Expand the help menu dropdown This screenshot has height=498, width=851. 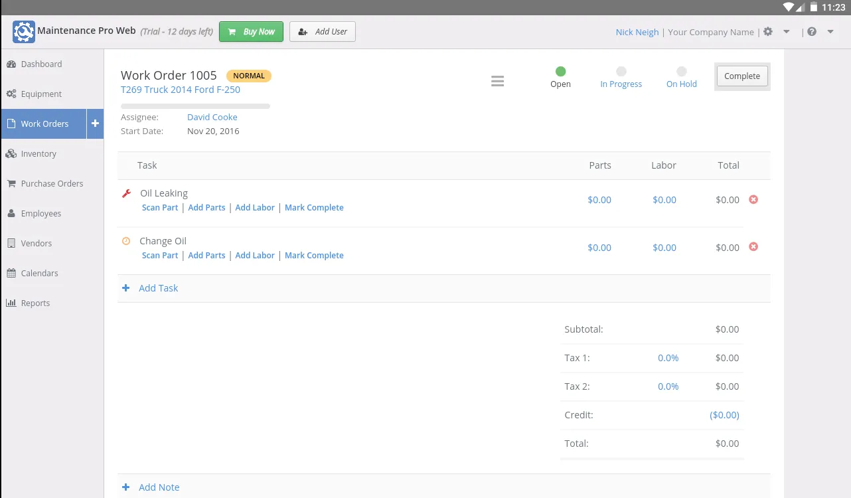pyautogui.click(x=830, y=31)
